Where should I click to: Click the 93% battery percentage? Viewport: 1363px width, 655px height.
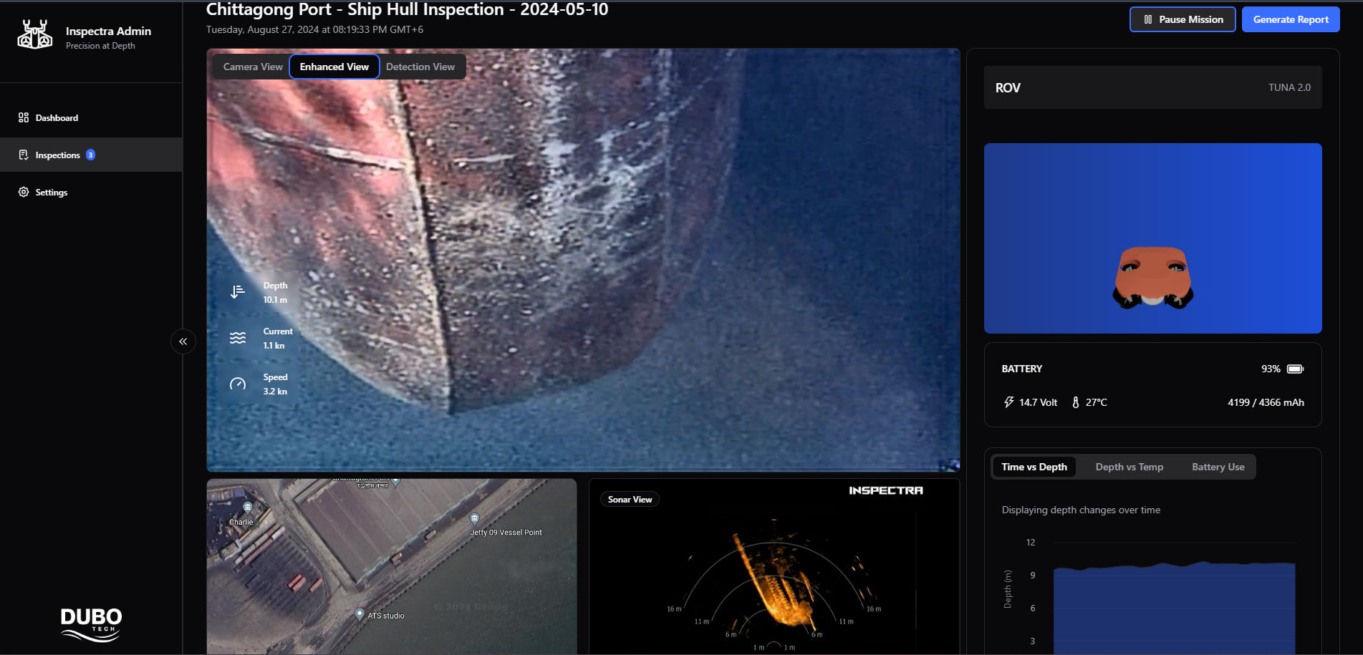tap(1271, 369)
